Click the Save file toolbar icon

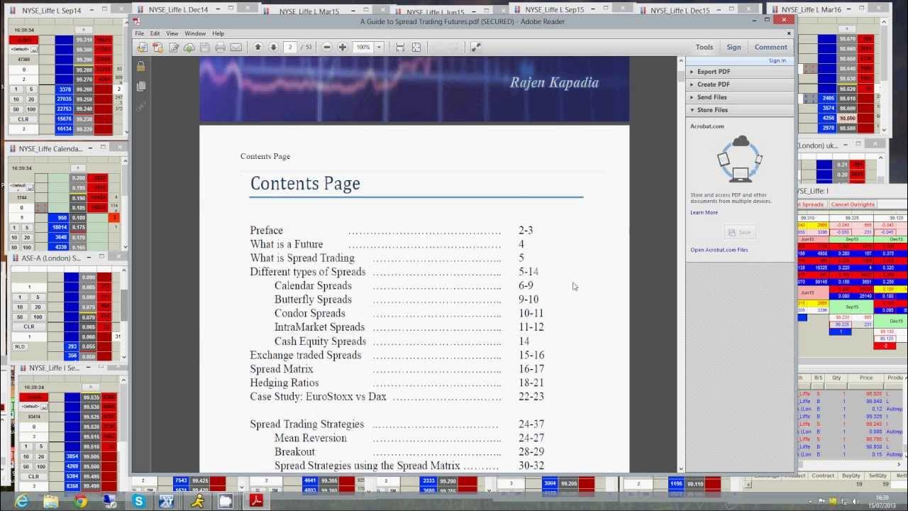(204, 48)
